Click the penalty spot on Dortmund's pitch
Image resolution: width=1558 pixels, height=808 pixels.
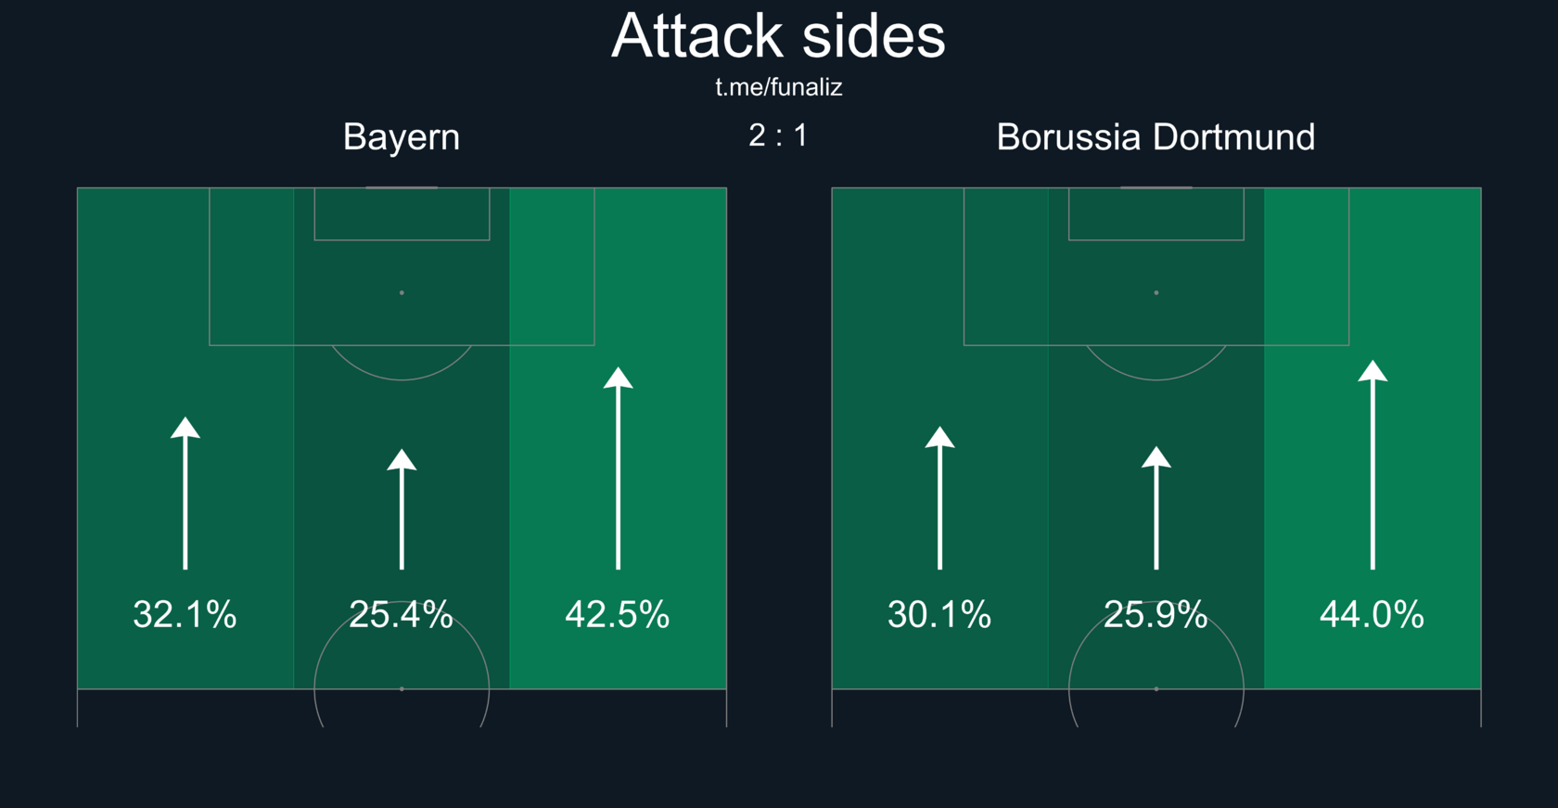(x=1156, y=292)
